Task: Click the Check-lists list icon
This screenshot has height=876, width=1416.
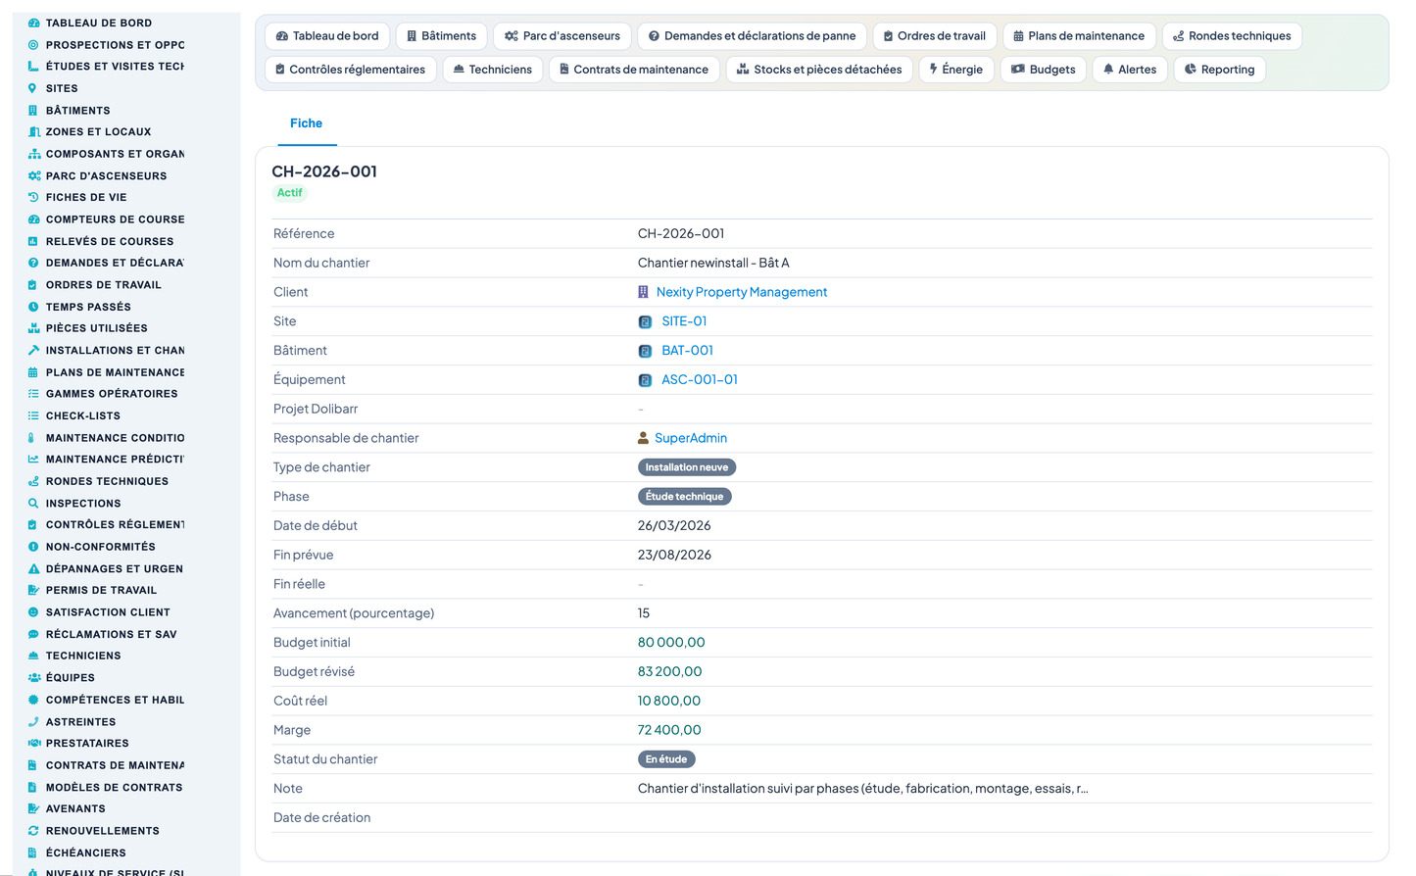Action: [33, 415]
